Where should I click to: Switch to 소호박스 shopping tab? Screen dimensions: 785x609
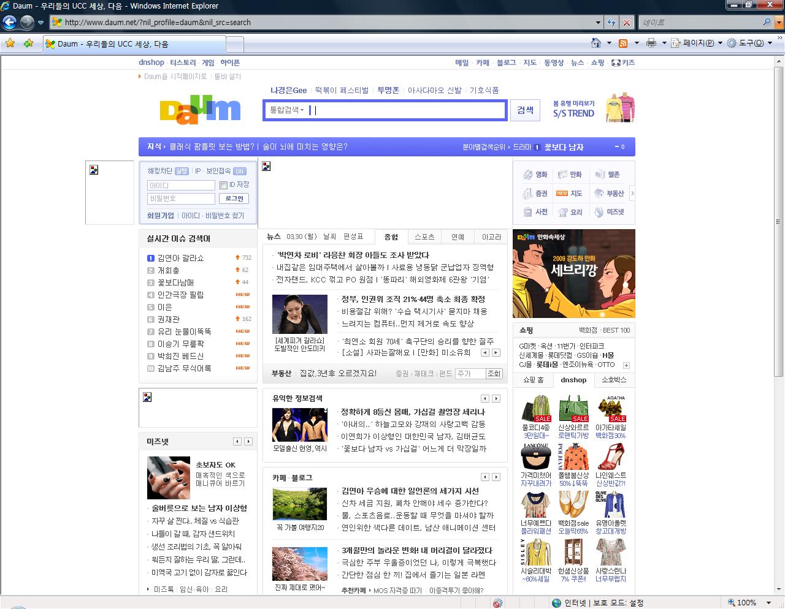[x=614, y=380]
